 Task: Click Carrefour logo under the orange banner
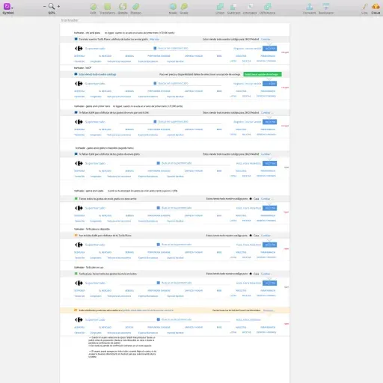[79, 319]
